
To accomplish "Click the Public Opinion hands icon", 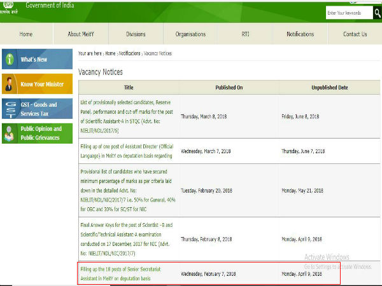I will 10,133.
